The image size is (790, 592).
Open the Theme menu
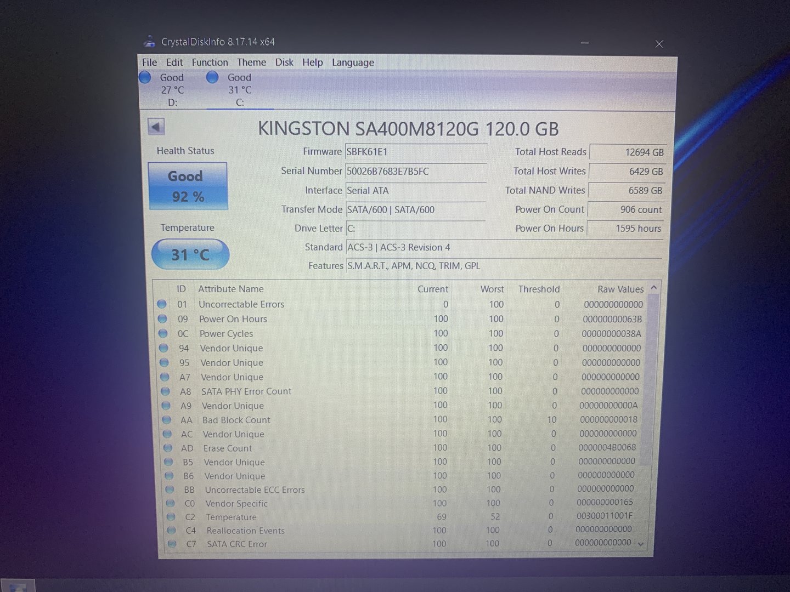(x=251, y=62)
